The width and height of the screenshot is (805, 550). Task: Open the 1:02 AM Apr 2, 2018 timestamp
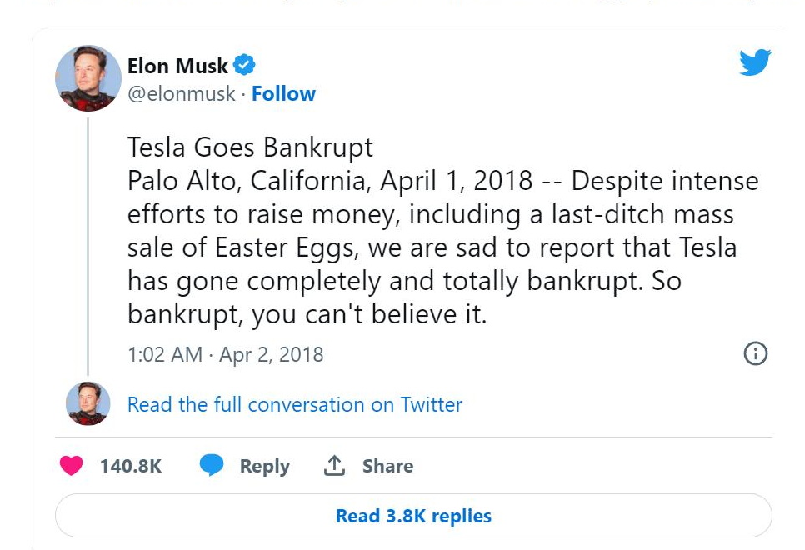pyautogui.click(x=225, y=354)
